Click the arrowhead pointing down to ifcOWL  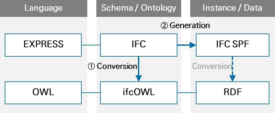pos(139,79)
